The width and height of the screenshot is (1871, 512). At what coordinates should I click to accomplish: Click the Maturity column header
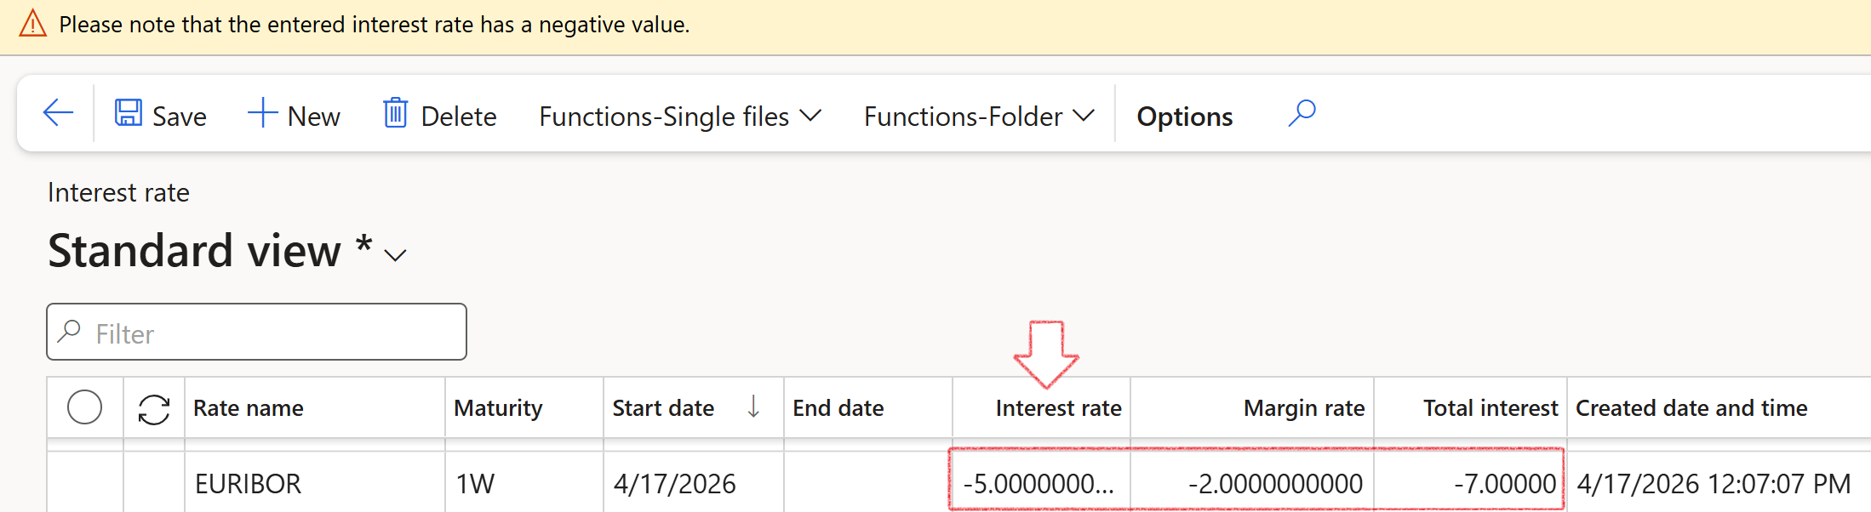(x=498, y=408)
